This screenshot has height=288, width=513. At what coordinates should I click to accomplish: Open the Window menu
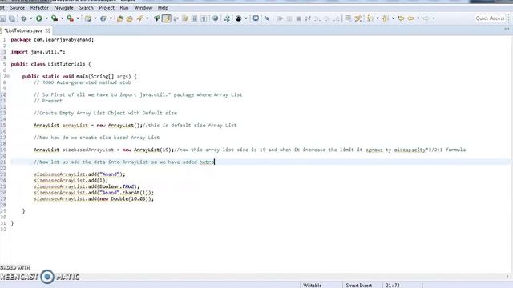(x=143, y=7)
